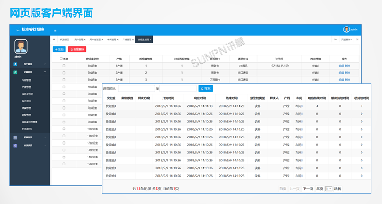Click the 系统设置 gear icon

point(16,145)
